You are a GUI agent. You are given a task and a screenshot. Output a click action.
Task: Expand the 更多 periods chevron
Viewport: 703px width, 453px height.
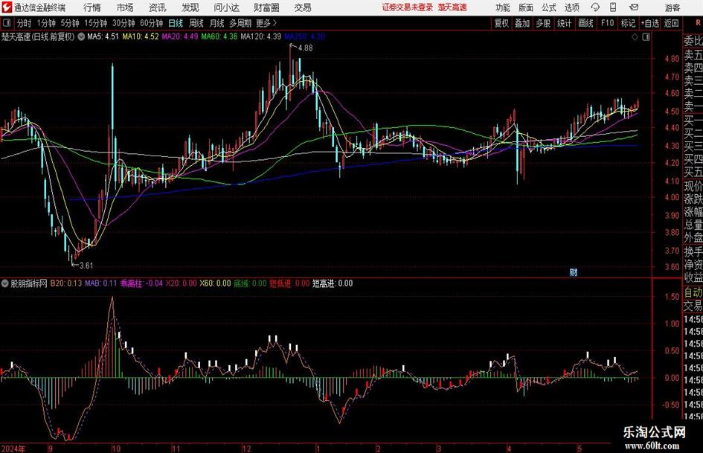[x=275, y=23]
